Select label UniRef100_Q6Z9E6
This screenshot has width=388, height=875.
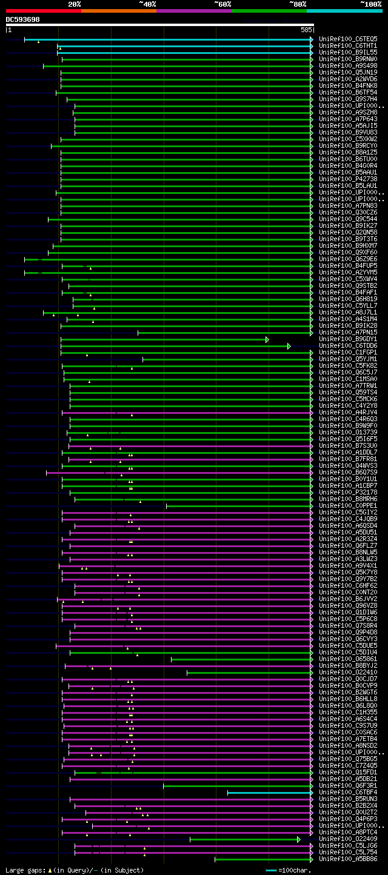coord(348,259)
